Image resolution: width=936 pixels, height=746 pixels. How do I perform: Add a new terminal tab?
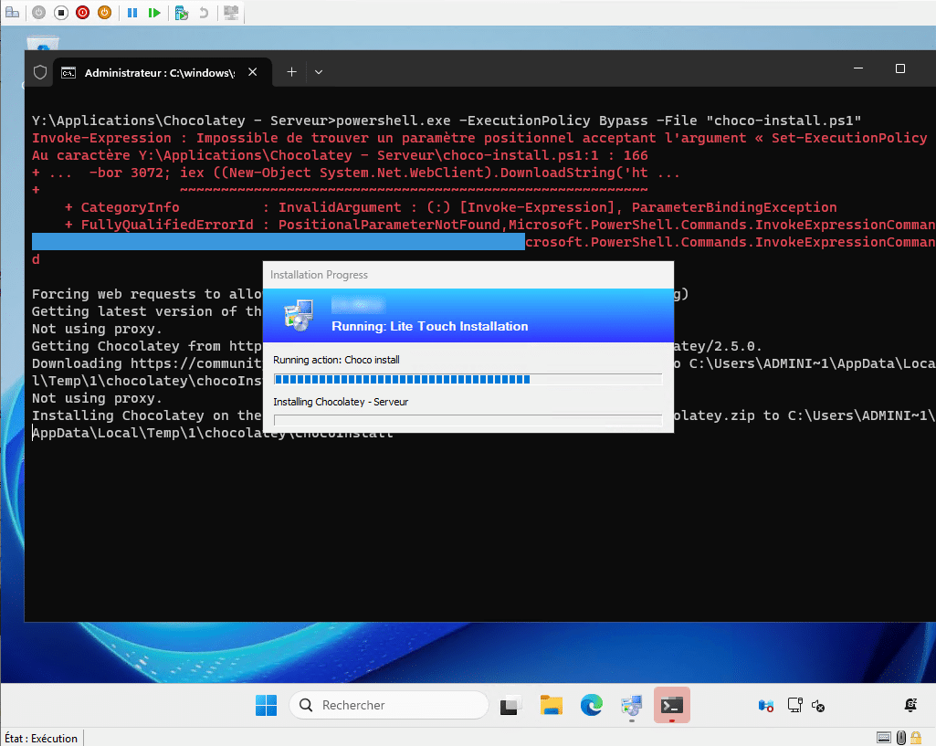291,71
